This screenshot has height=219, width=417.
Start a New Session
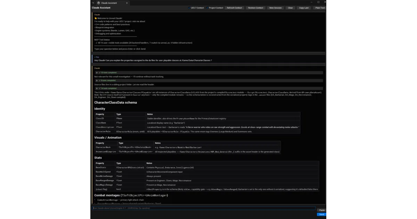click(276, 8)
